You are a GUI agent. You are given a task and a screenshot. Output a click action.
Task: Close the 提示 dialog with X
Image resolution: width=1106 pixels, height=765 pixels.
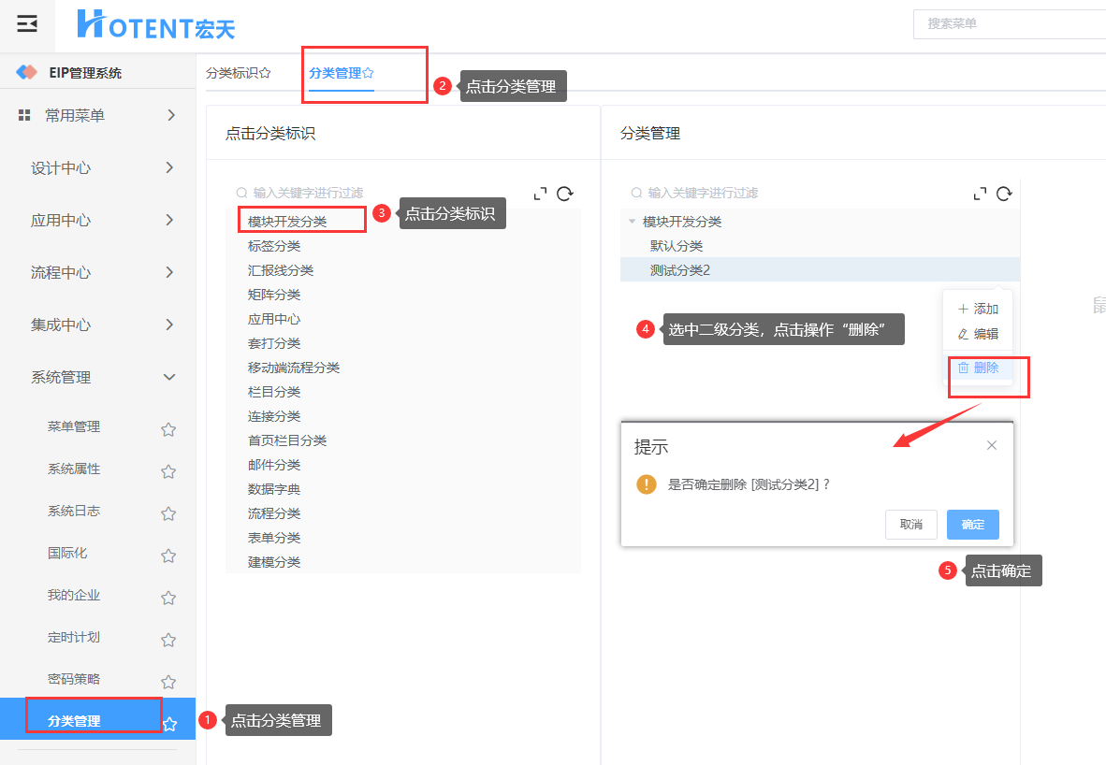pyautogui.click(x=992, y=445)
